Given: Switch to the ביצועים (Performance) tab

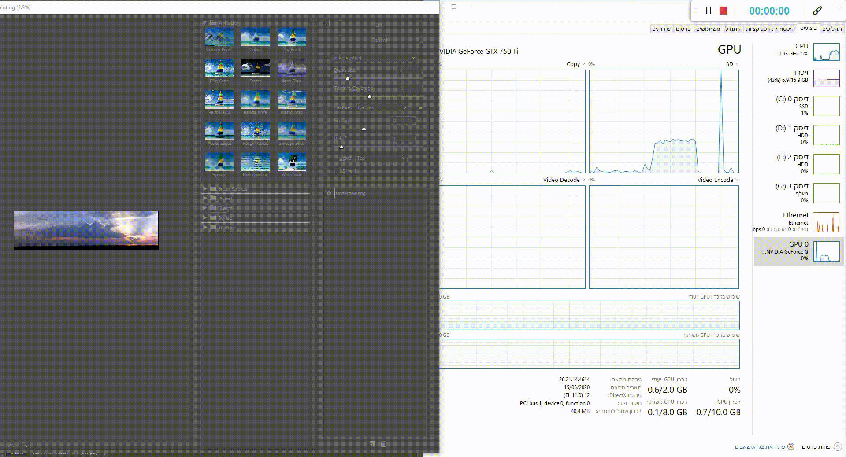Looking at the screenshot, I should click(808, 28).
